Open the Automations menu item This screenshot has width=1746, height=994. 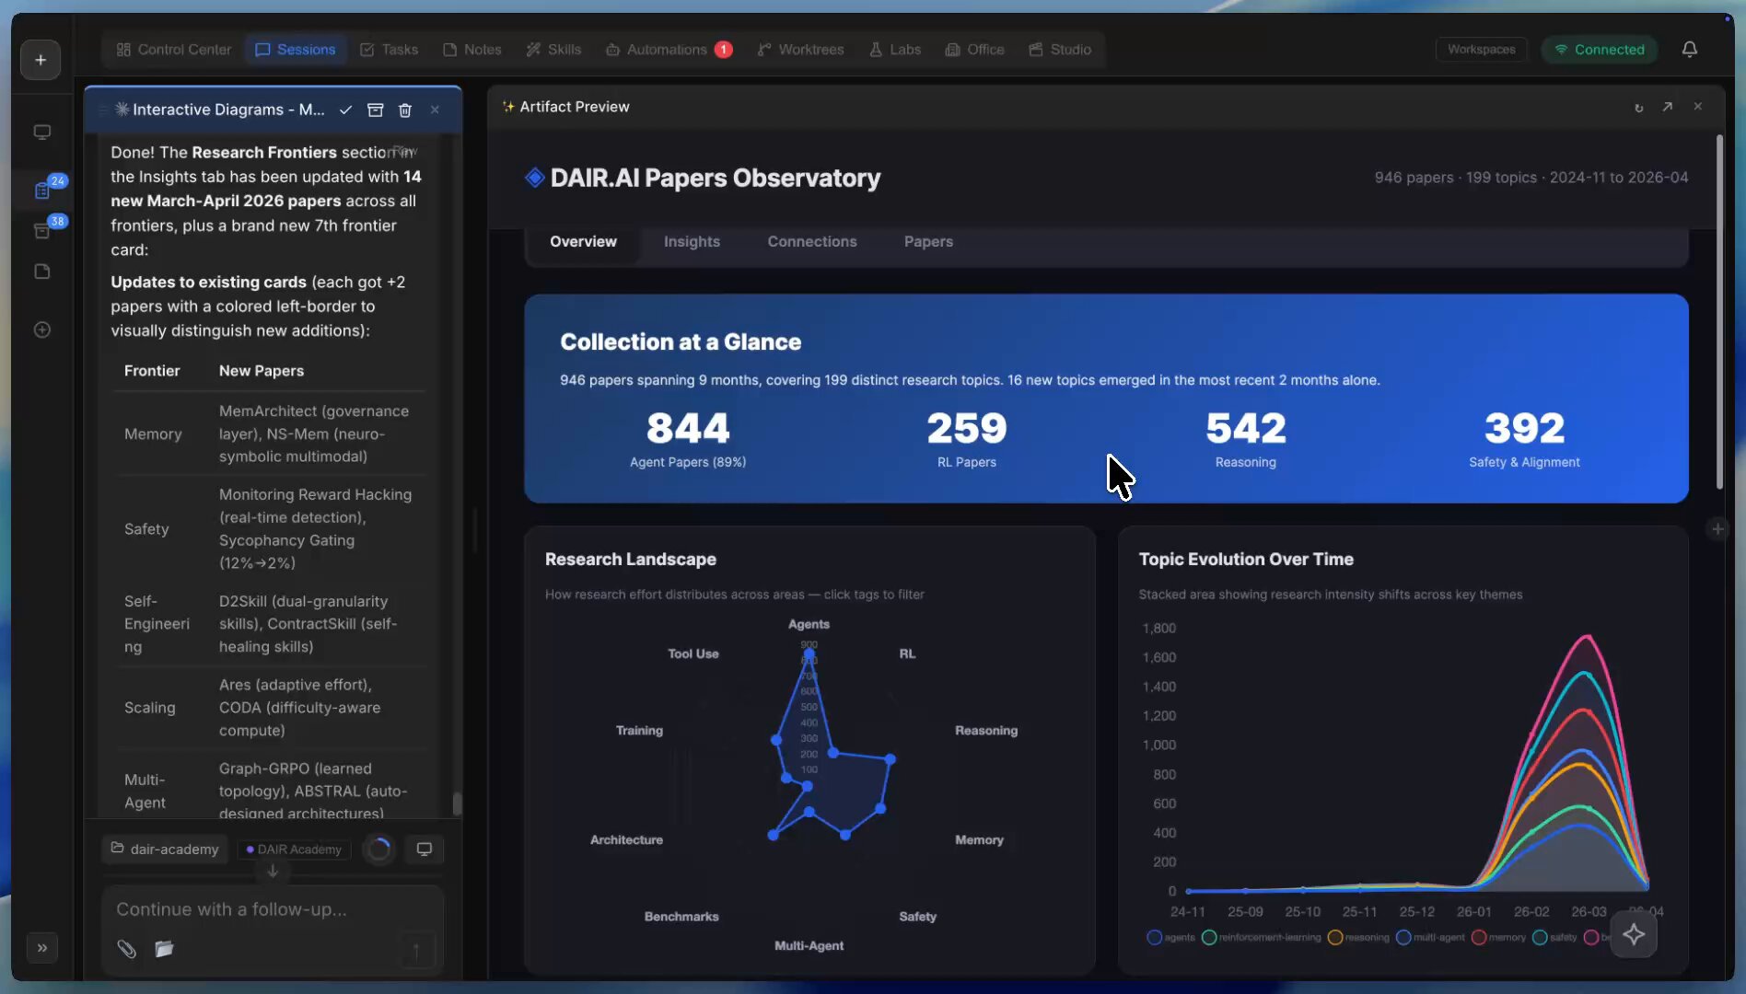(x=667, y=50)
